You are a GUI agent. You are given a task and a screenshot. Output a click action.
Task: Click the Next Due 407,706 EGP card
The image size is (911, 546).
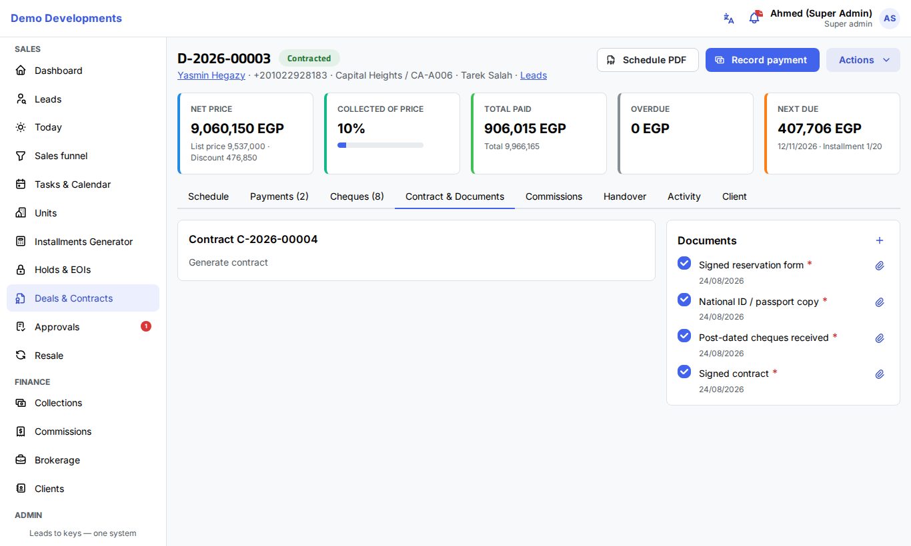click(832, 133)
